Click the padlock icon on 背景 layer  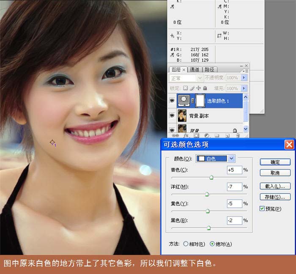coord(235,130)
